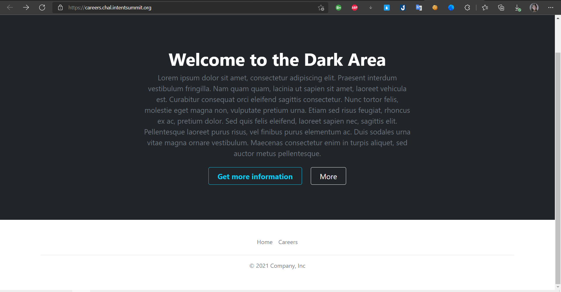Click the Get more information button
Viewport: 561px width, 292px height.
click(x=255, y=176)
